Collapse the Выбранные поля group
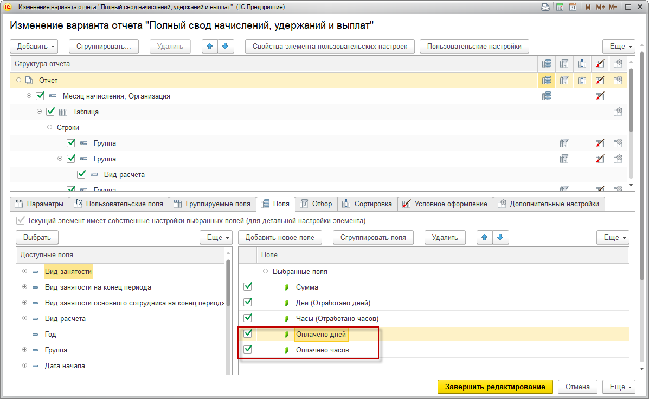Image resolution: width=649 pixels, height=399 pixels. point(266,271)
